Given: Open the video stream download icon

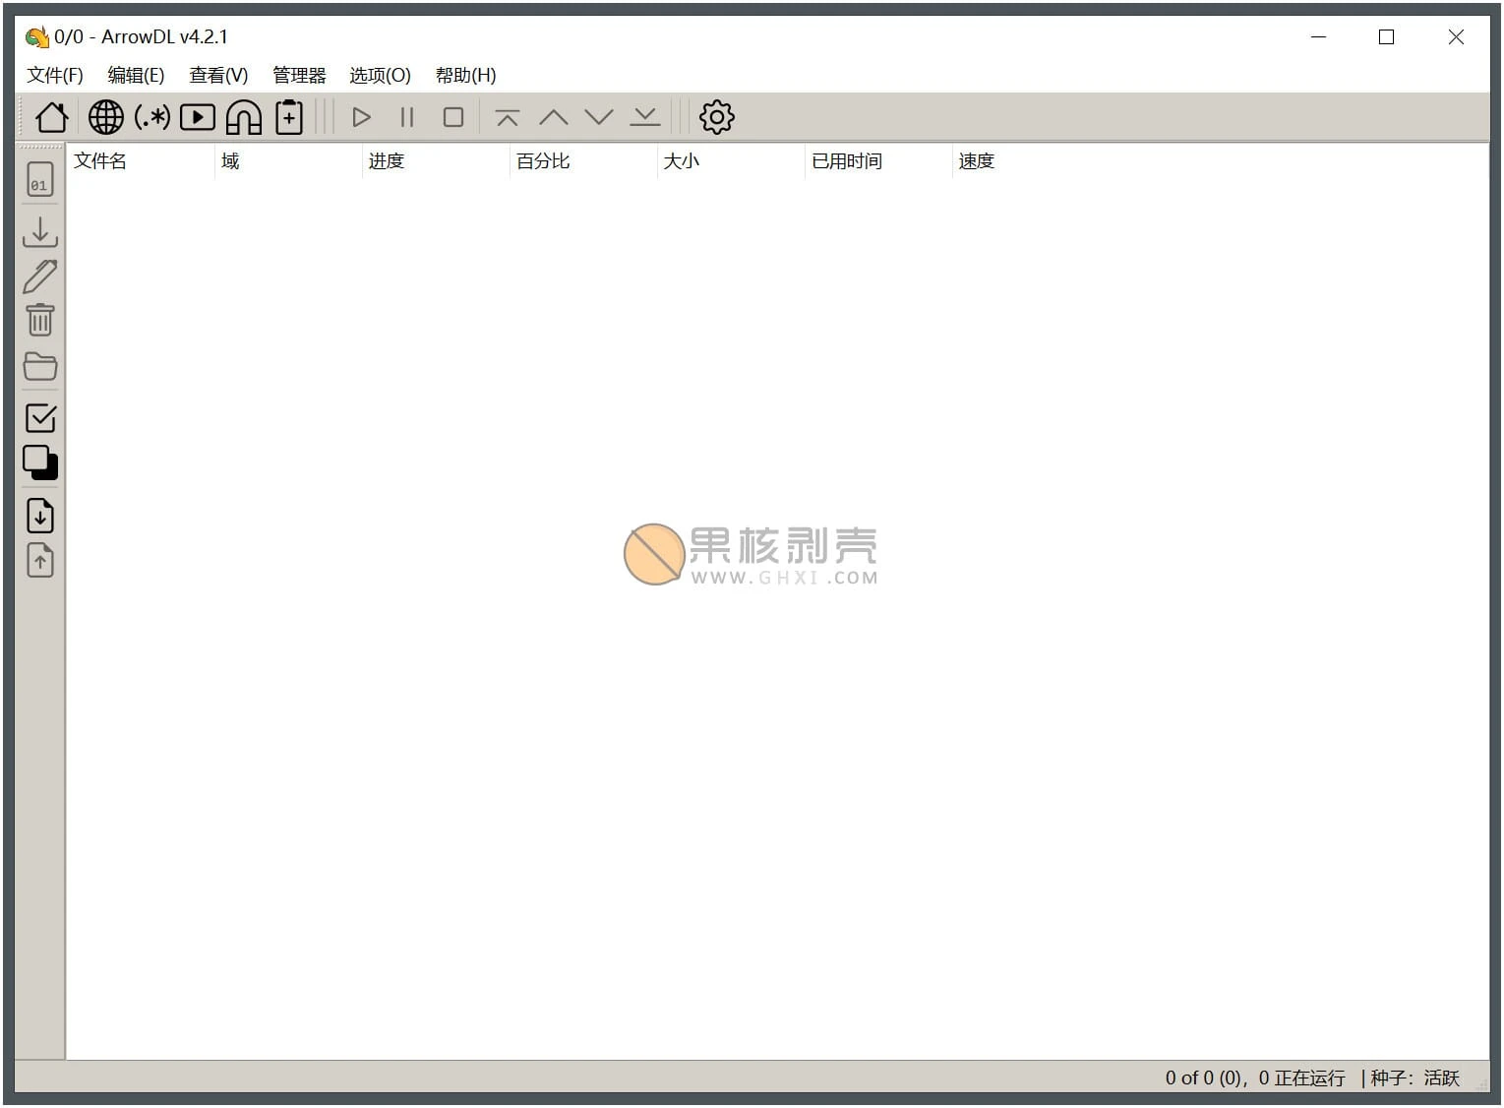Looking at the screenshot, I should point(198,117).
